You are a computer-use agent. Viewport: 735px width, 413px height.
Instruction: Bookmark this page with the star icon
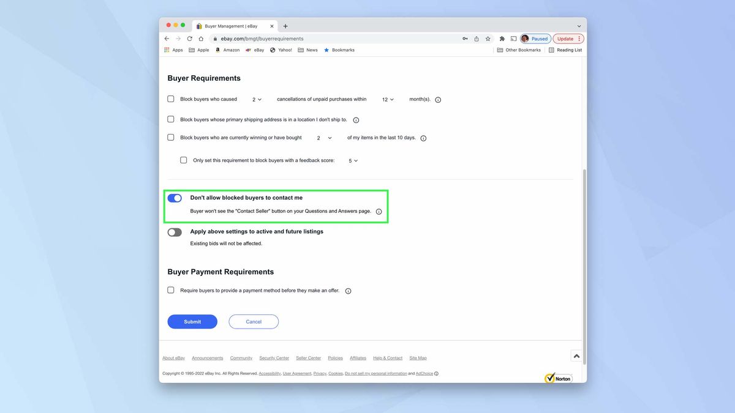coord(488,39)
